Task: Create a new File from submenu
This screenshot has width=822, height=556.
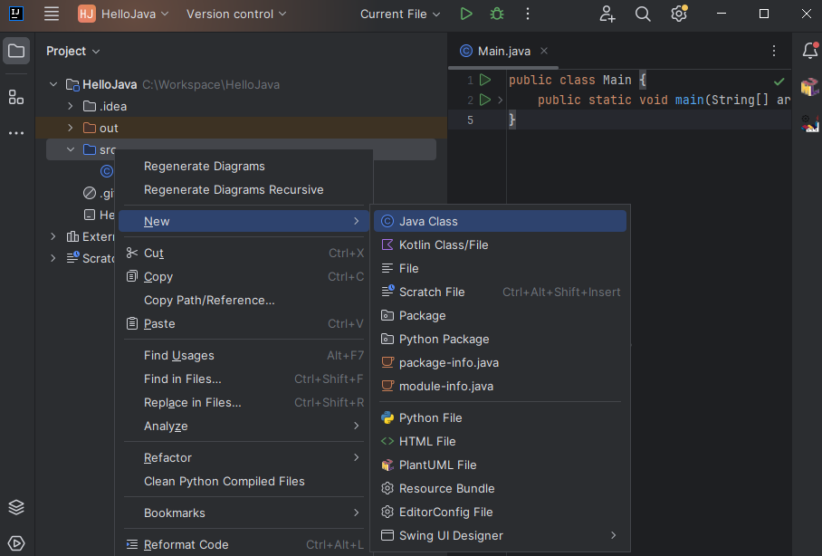Action: [x=500, y=269]
